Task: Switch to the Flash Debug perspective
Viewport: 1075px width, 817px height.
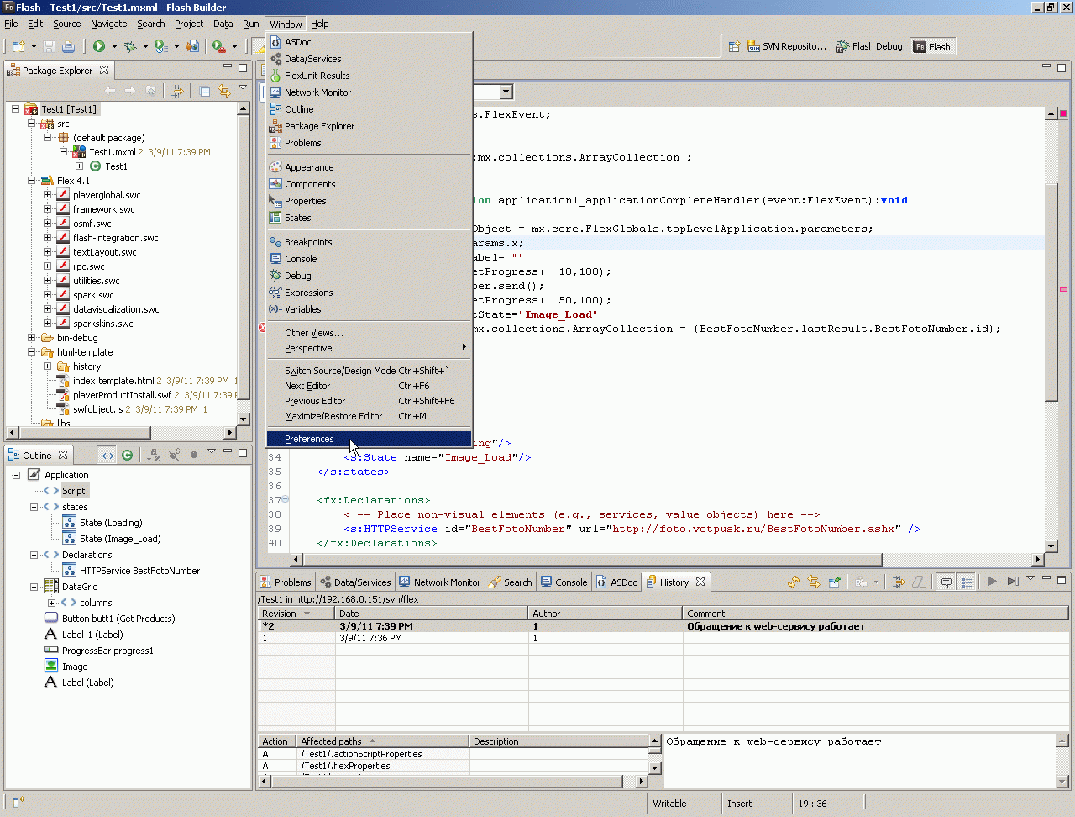Action: (869, 47)
